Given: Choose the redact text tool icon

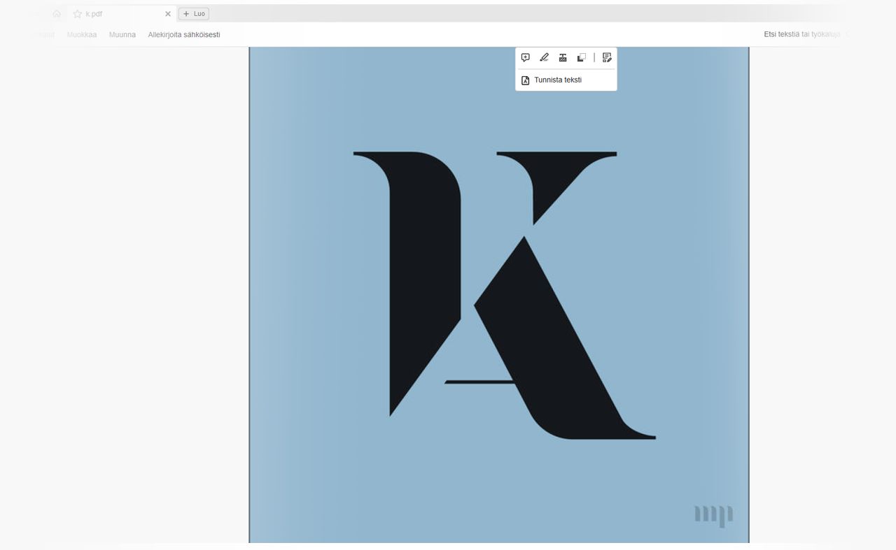Looking at the screenshot, I should (563, 58).
